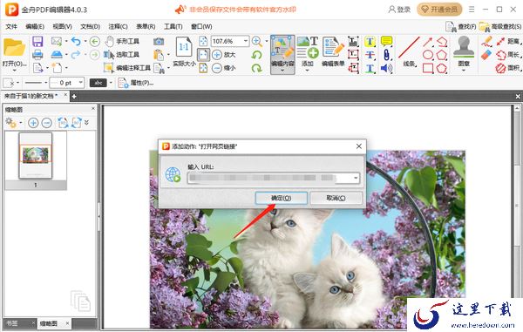Select the Hand tool (手形工具)
Screen dimensions: 523x332
pyautogui.click(x=122, y=41)
